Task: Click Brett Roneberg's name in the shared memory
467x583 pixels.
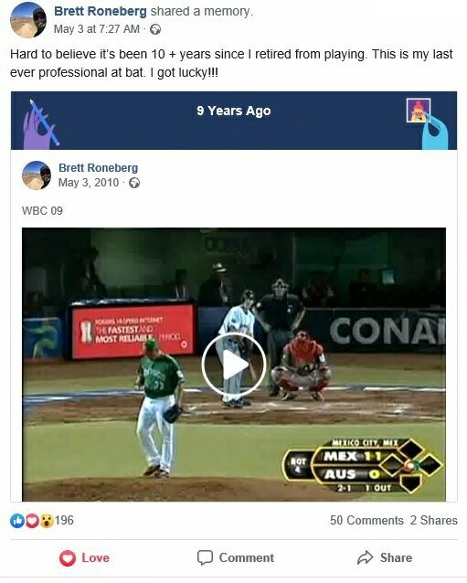Action: tap(98, 168)
